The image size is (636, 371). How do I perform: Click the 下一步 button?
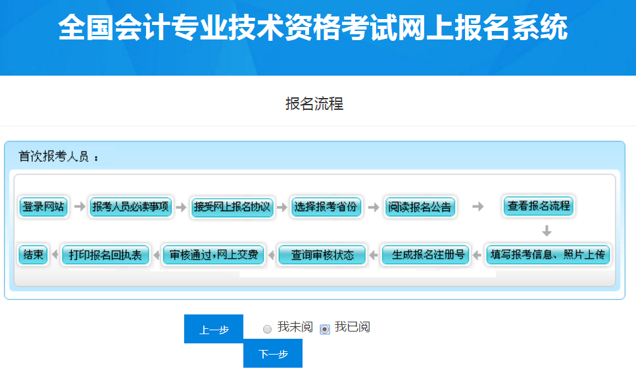[x=273, y=354]
